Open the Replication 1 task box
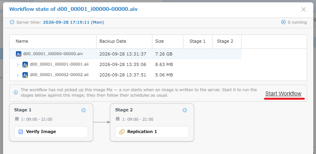316x154 pixels. pos(152,132)
